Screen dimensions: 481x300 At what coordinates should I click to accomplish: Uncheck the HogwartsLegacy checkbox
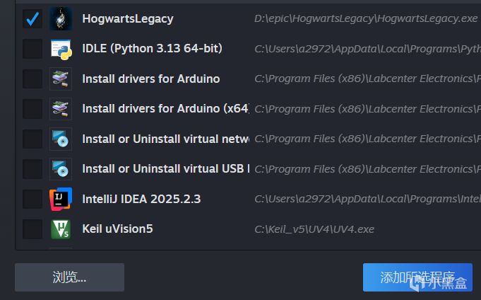[x=32, y=18]
